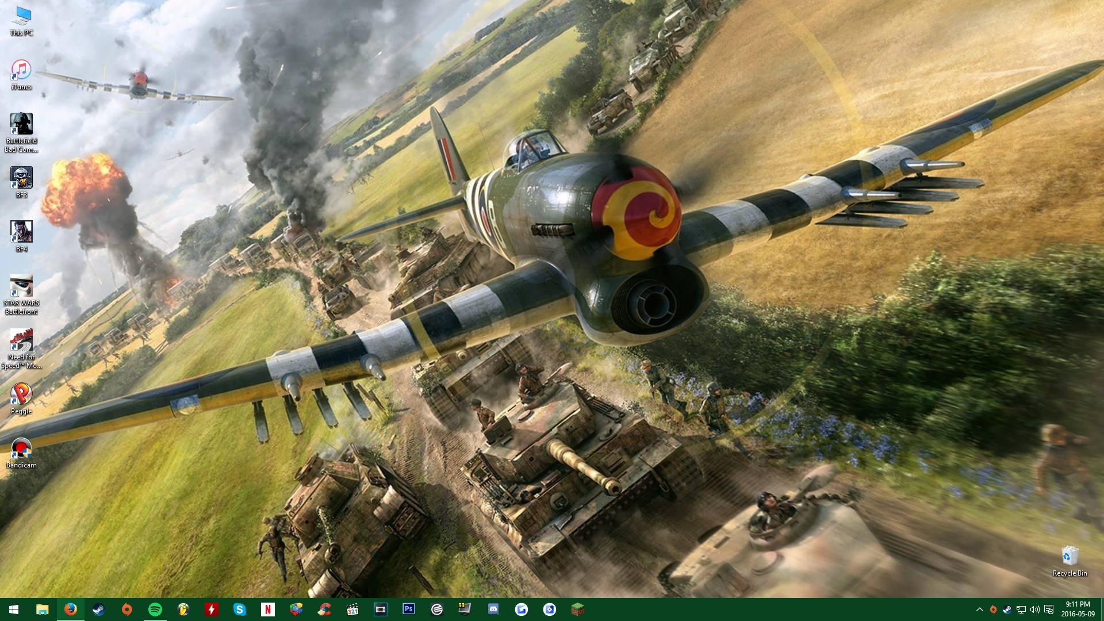Click the Origin icon in the system tray
The image size is (1104, 621).
click(993, 609)
